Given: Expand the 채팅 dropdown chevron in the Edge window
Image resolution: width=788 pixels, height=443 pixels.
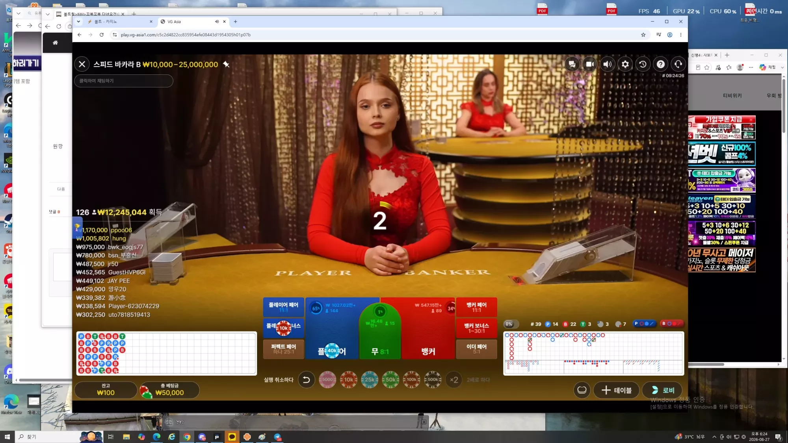Looking at the screenshot, I should coord(782,67).
